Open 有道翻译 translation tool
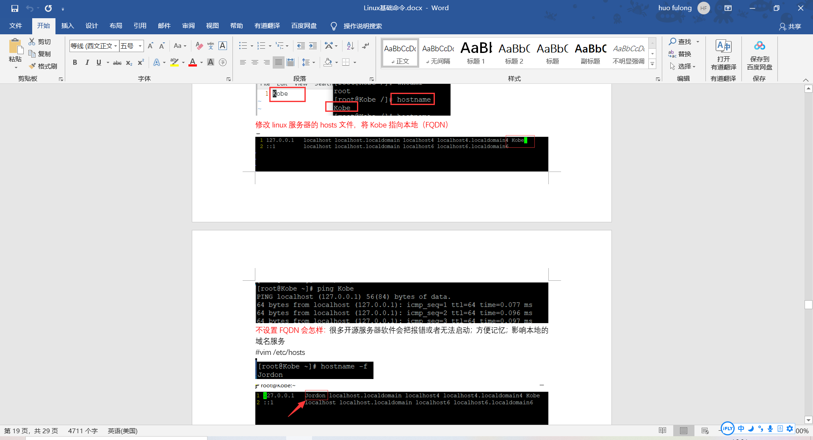Screen dimensions: 813x440 [x=723, y=55]
